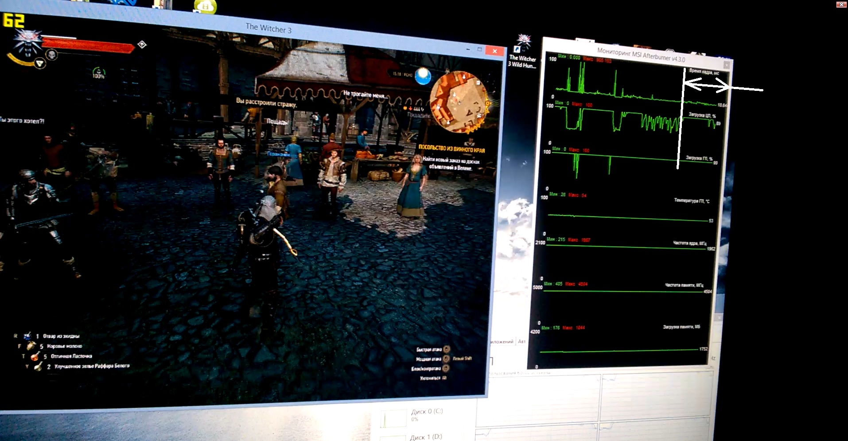848x441 pixels.
Task: Click the skull icon below the health bar
Action: pyautogui.click(x=52, y=55)
